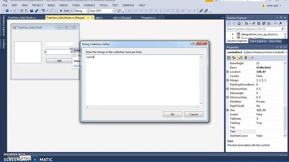Viewport: 289px width, 162px height.
Task: Click the Find in Files toolbar icon
Action: tap(119, 11)
